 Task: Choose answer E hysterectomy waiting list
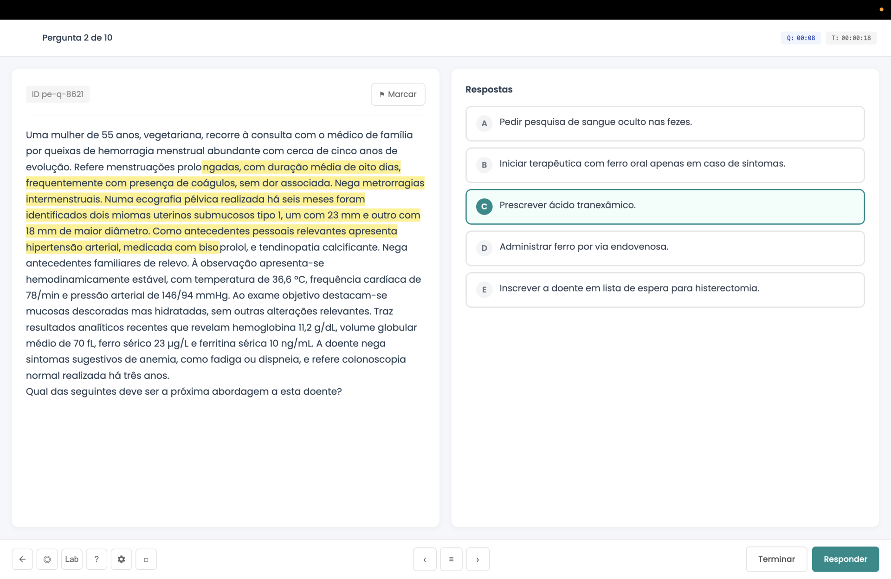[665, 289]
